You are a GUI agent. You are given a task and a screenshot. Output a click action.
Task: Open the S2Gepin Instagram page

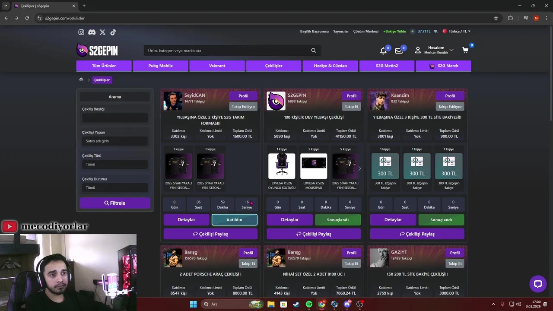(81, 32)
